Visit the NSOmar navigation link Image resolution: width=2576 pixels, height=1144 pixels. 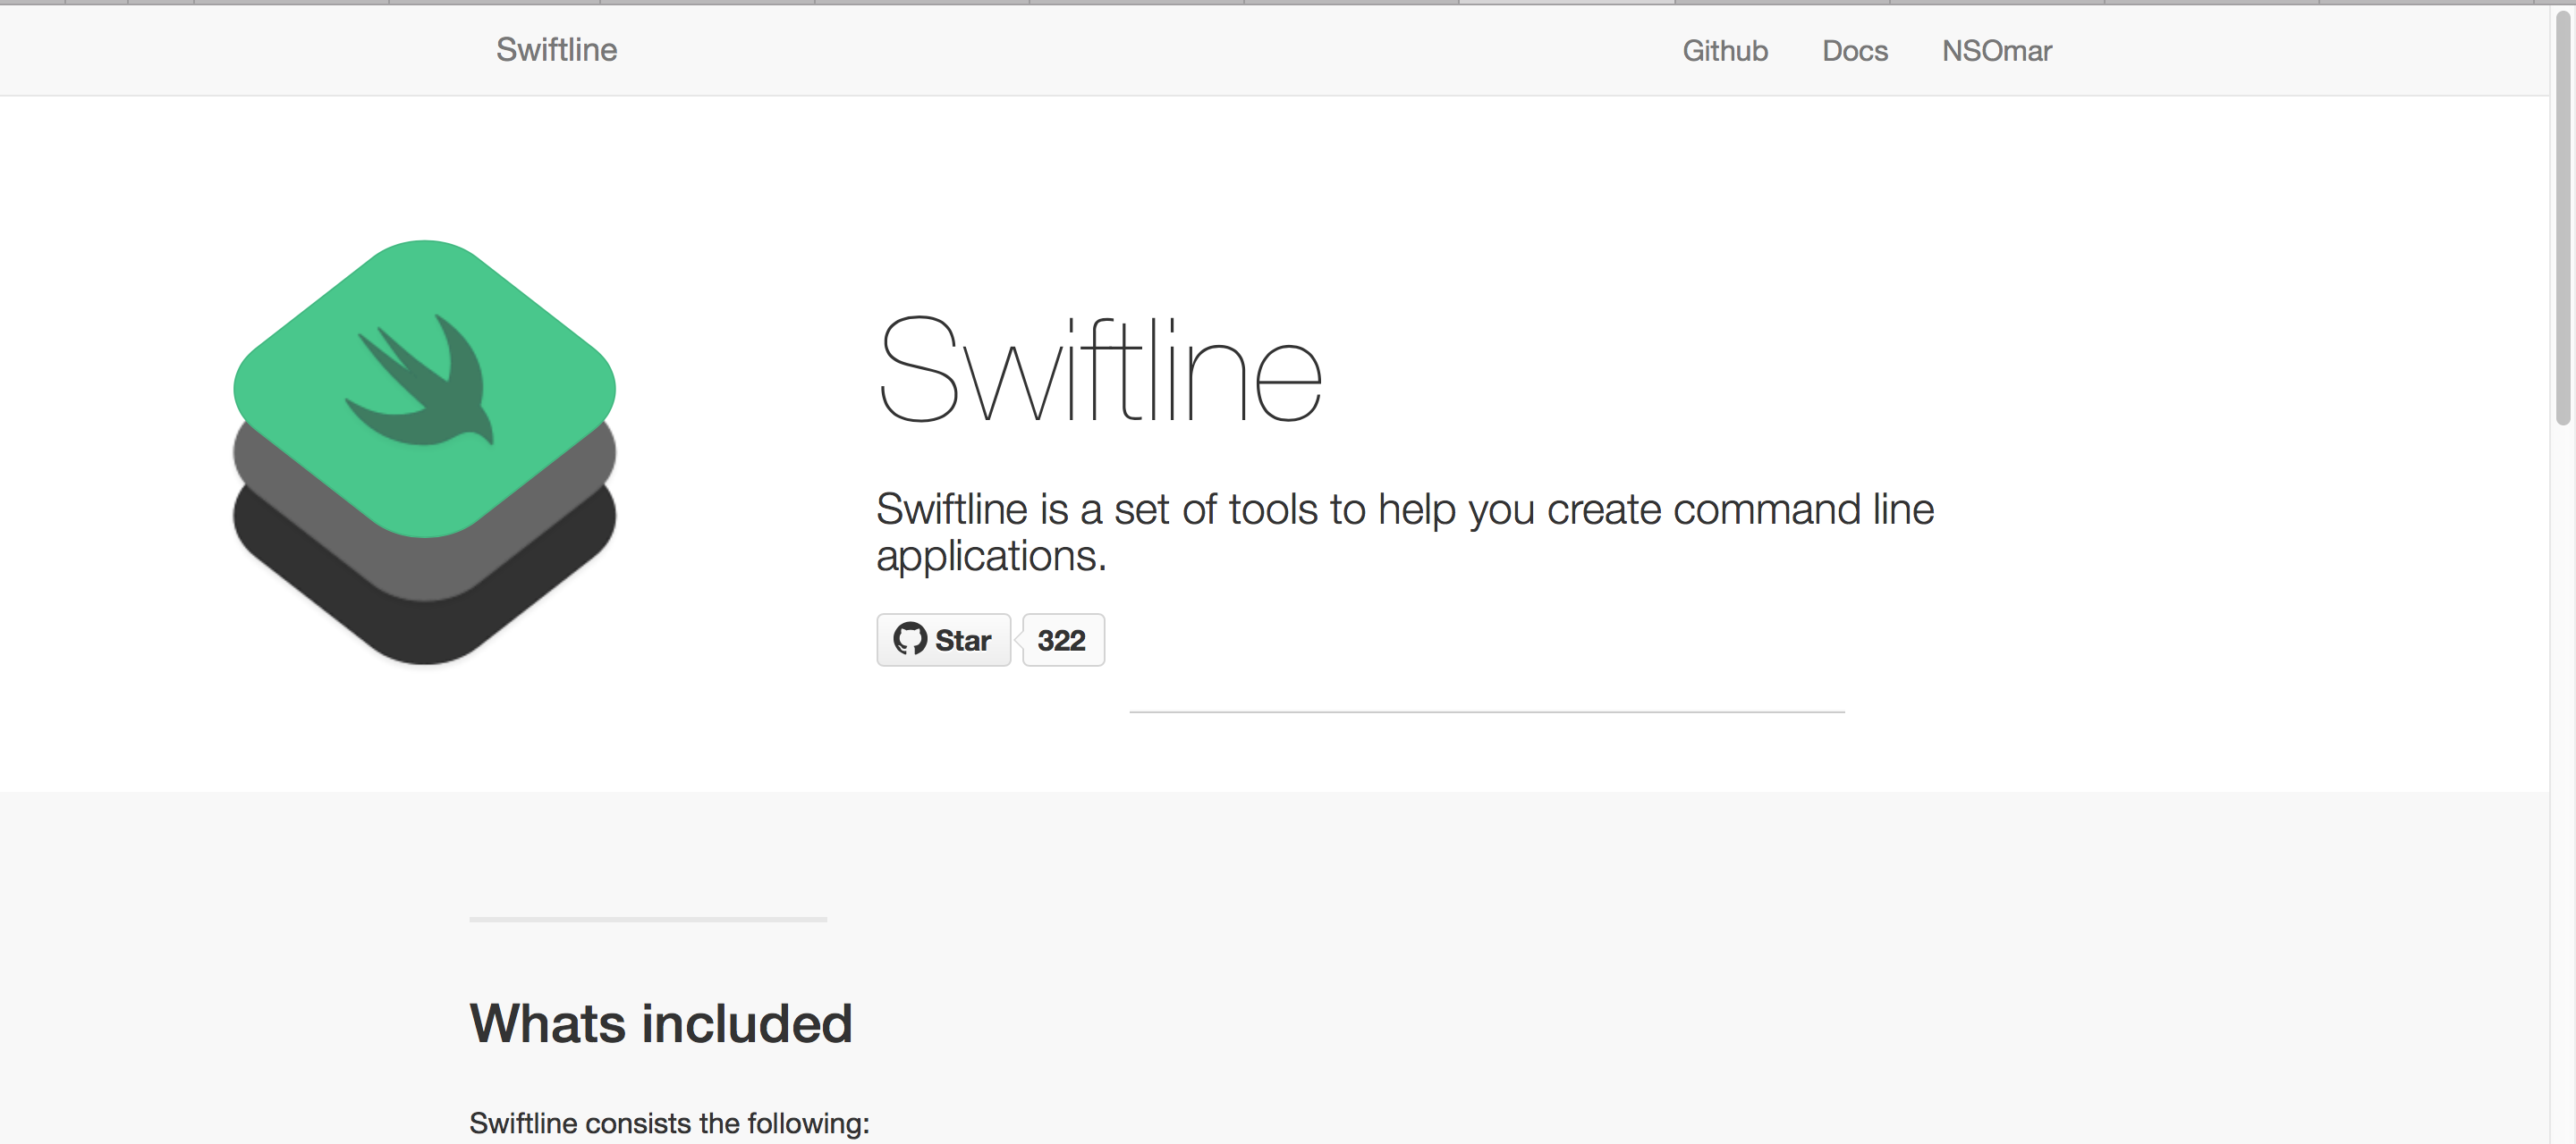[1997, 51]
